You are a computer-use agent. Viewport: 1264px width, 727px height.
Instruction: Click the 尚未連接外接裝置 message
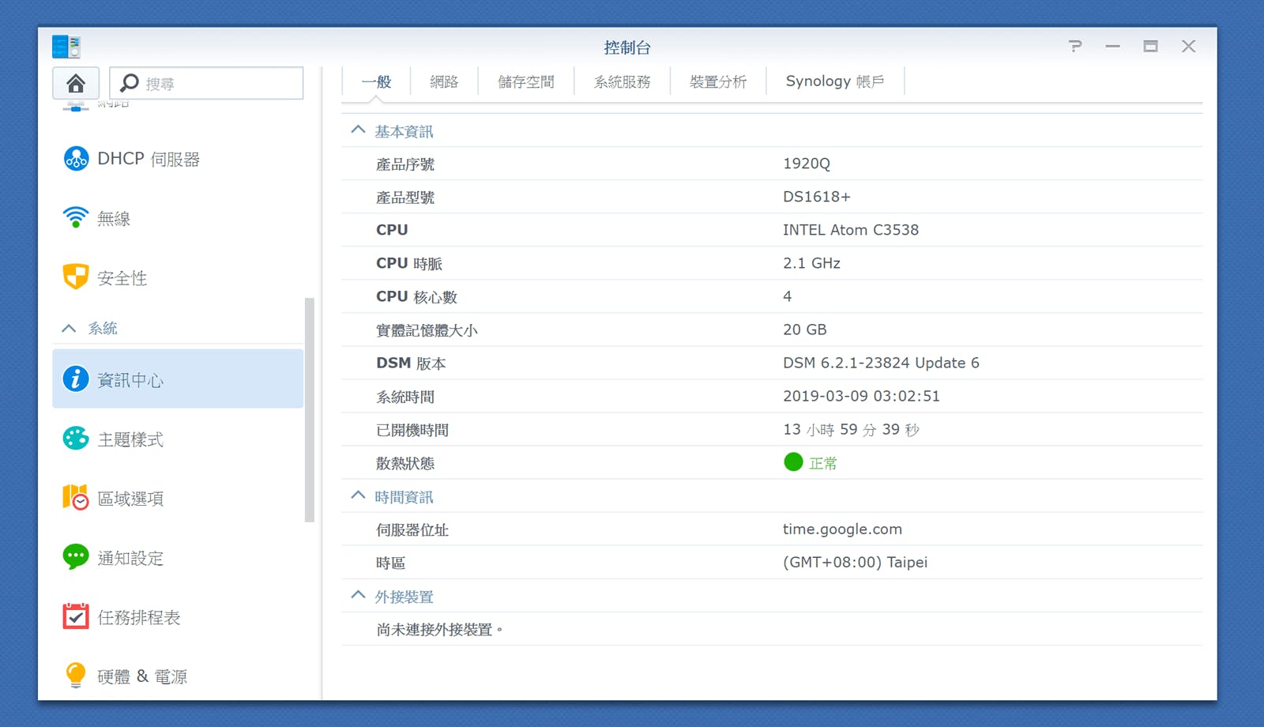(439, 630)
